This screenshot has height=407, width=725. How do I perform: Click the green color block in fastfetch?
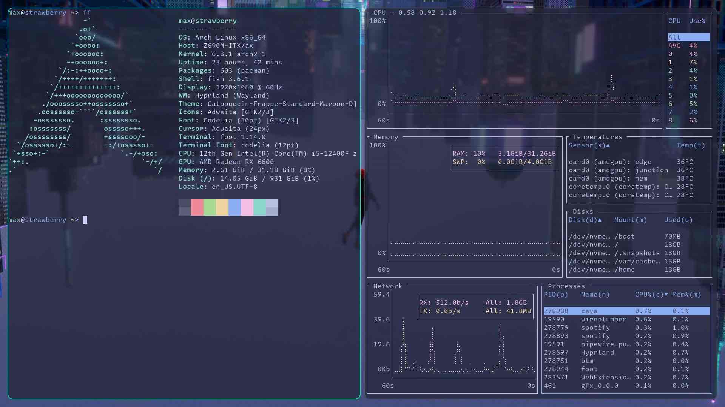tap(210, 207)
